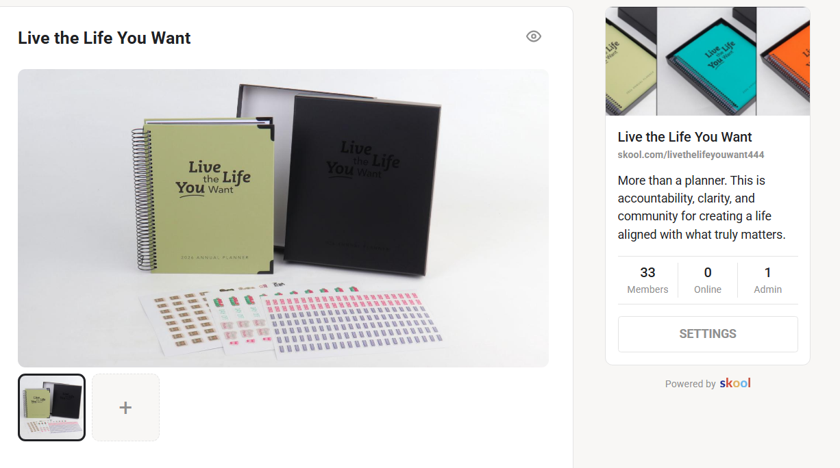Screen dimensions: 840x468
Task: Select the planner photo thumbnail
Action: pos(51,407)
